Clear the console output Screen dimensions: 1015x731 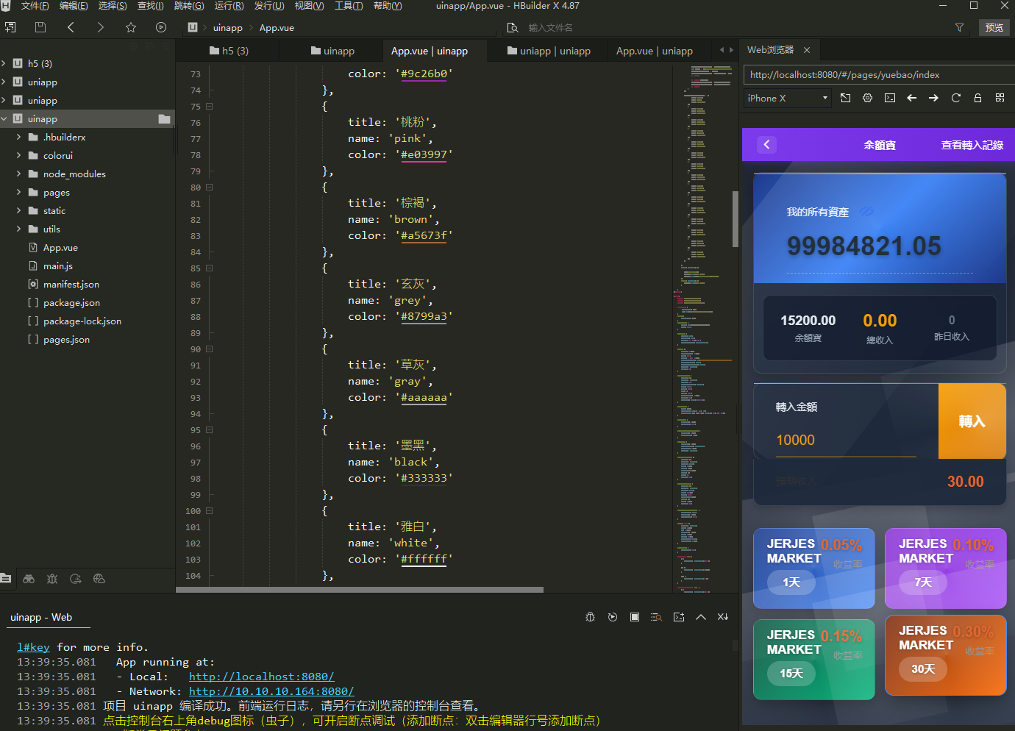[x=723, y=617]
